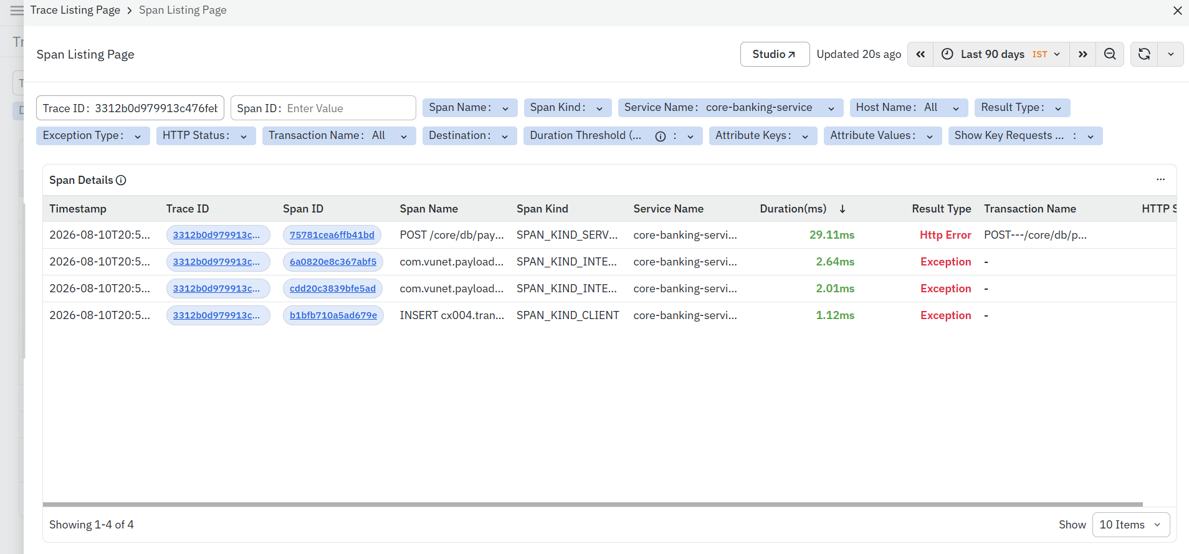1189x554 pixels.
Task: Open refresh interval options
Action: pyautogui.click(x=1171, y=54)
